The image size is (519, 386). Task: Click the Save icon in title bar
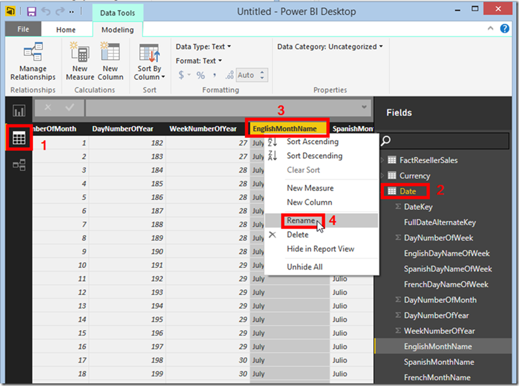pyautogui.click(x=32, y=12)
